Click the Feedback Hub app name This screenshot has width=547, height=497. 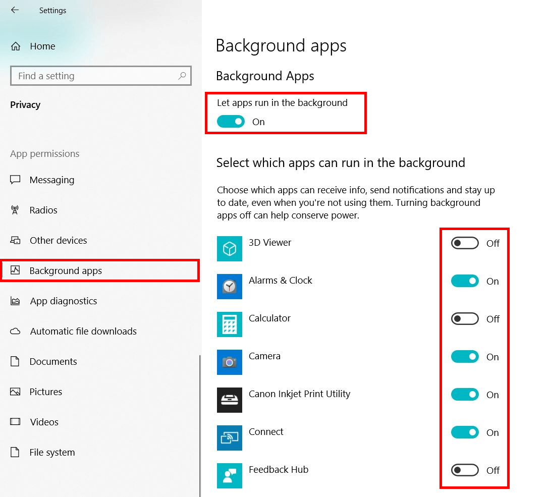279,469
